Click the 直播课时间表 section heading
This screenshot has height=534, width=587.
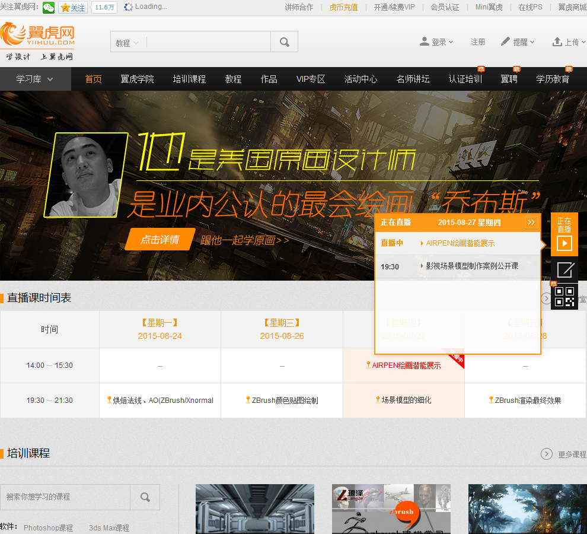tap(39, 298)
